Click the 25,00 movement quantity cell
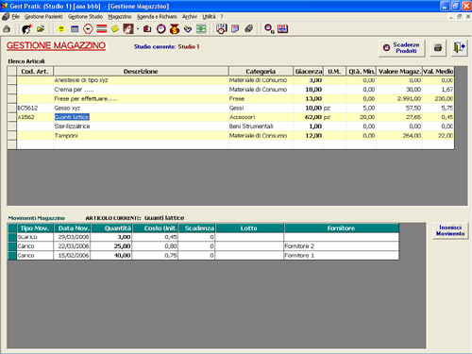 [111, 246]
